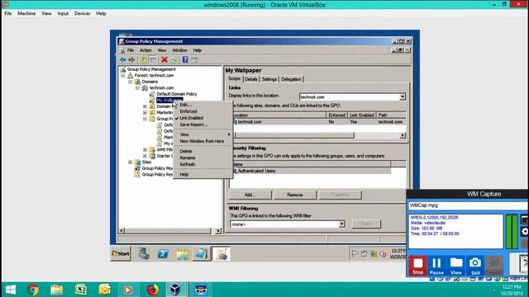Collapse the technoit.com domain node
This screenshot has width=529, height=297.
[x=138, y=88]
